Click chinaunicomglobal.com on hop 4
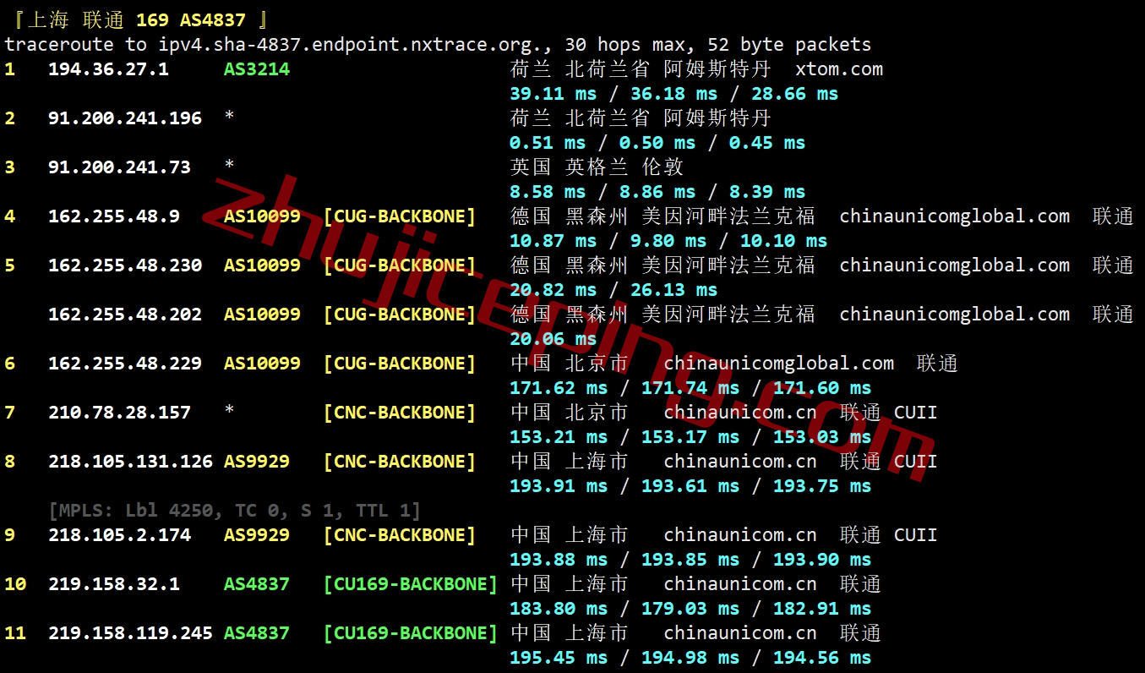Image resolution: width=1145 pixels, height=673 pixels. [955, 216]
